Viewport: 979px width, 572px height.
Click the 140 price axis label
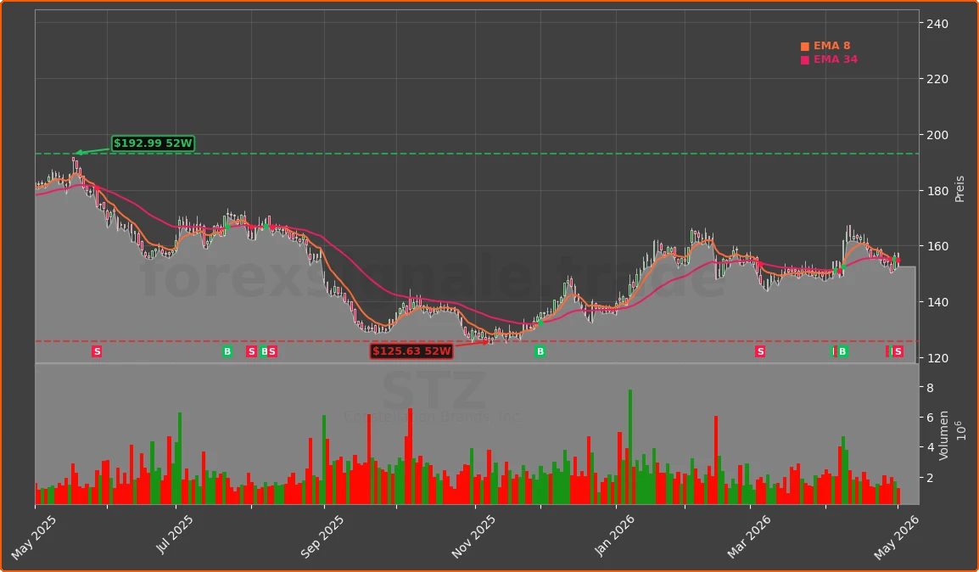coord(937,302)
